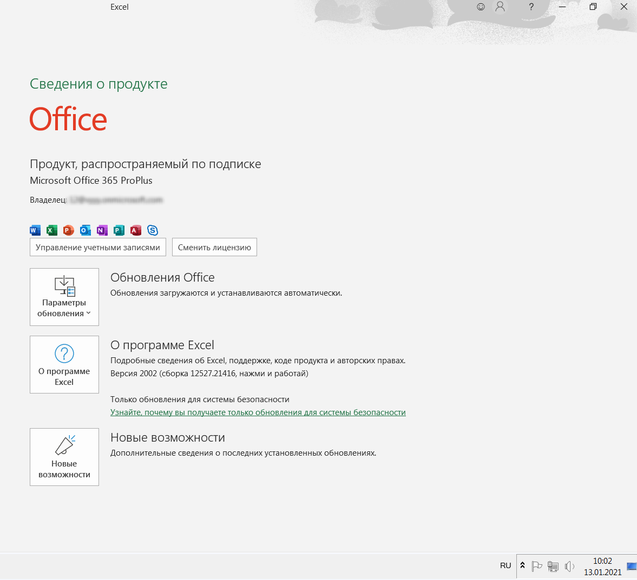This screenshot has height=580, width=637.
Task: Open the Help question mark icon
Action: coord(531,7)
